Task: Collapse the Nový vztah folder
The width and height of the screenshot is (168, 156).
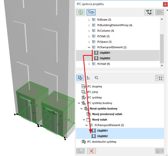Action: click(84, 120)
